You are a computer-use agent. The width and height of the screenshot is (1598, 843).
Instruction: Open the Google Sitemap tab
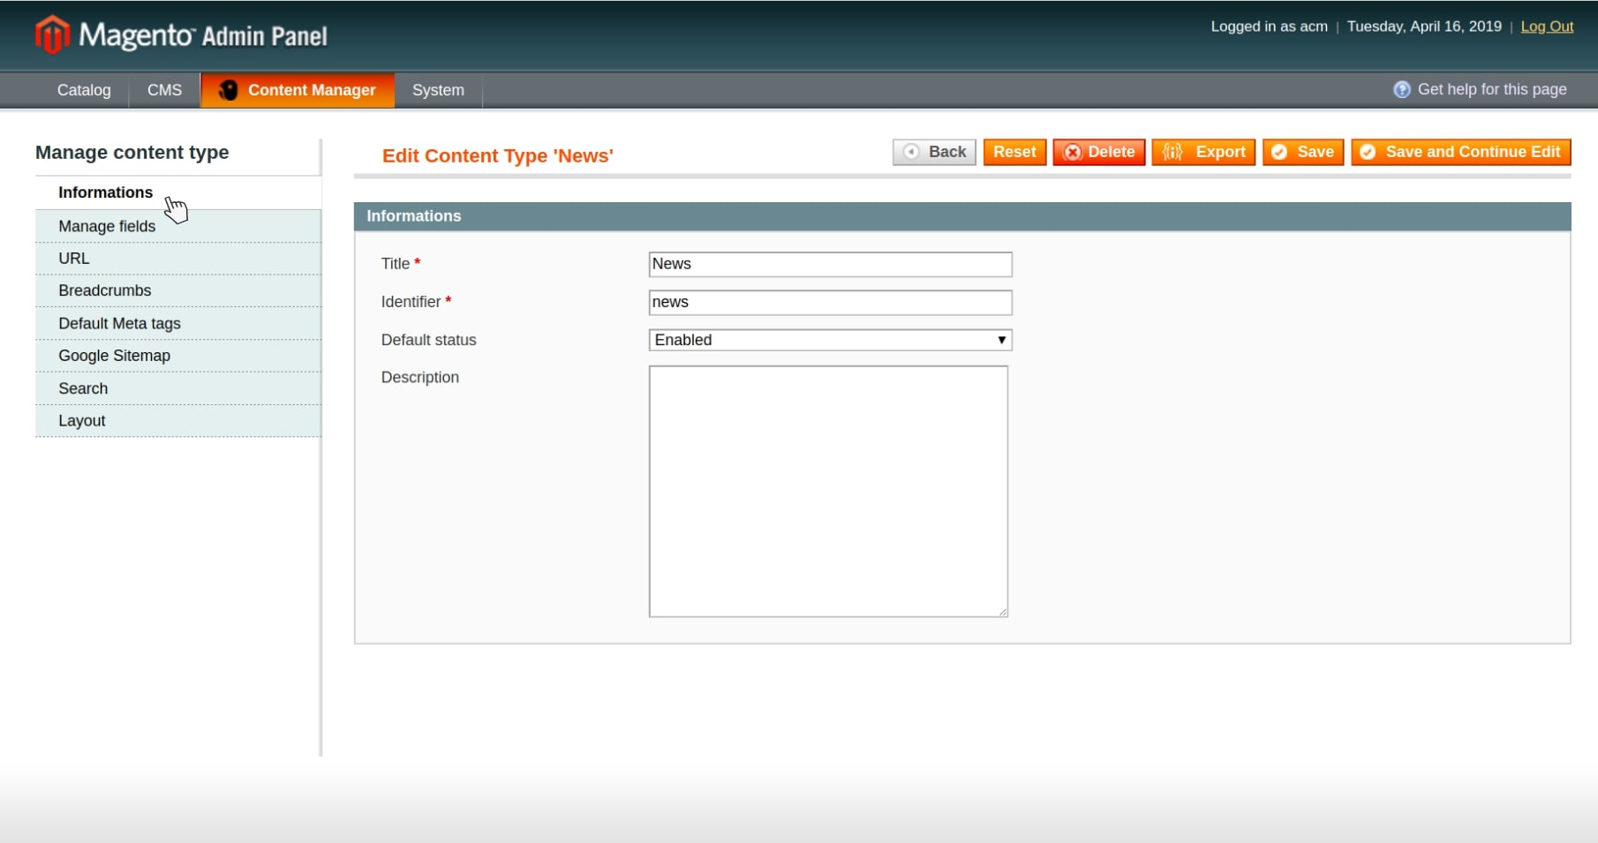click(x=114, y=356)
